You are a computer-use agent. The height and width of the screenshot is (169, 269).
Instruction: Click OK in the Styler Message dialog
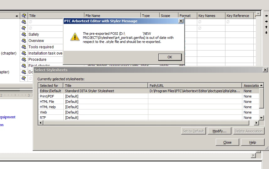click(170, 57)
